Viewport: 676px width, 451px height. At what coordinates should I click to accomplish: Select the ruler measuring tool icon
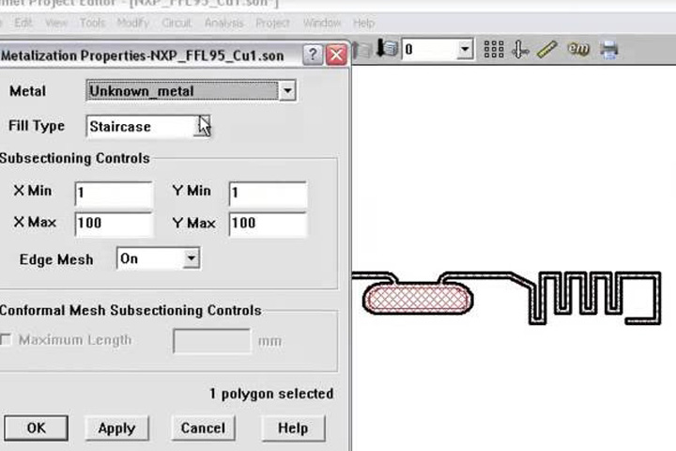pos(547,49)
